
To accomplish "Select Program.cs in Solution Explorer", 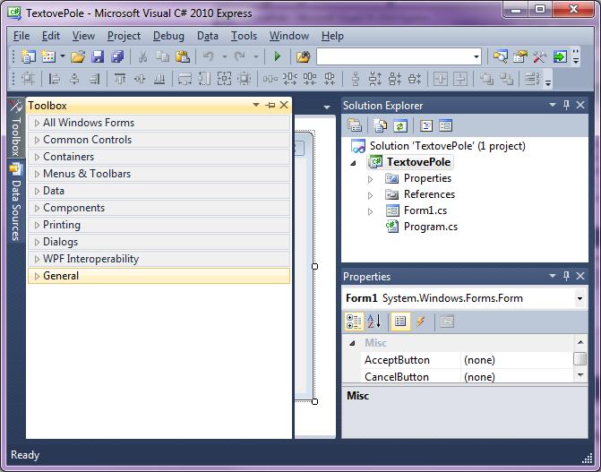I will point(431,227).
